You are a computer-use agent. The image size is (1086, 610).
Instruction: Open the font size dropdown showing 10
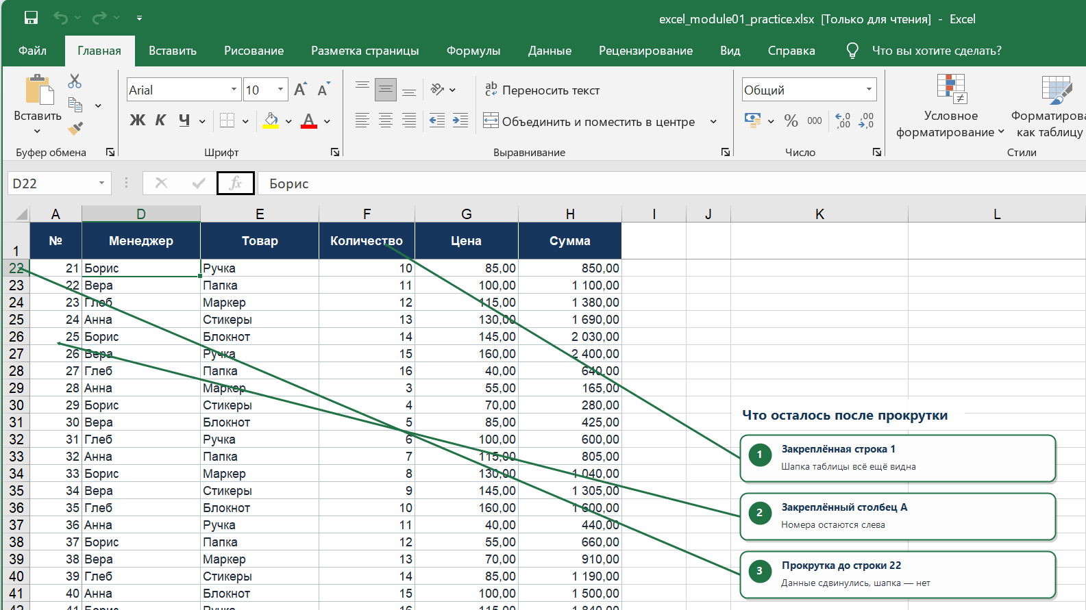pos(280,90)
